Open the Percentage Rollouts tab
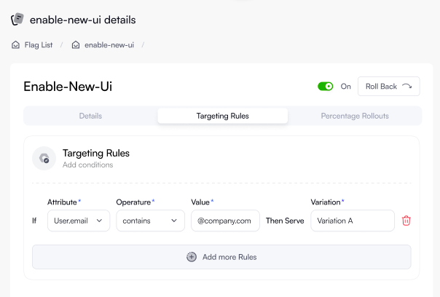This screenshot has height=297, width=440. [x=355, y=116]
